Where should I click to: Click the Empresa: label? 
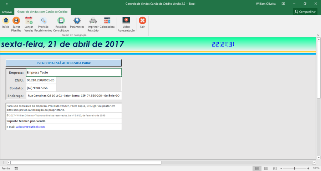coord(16,73)
